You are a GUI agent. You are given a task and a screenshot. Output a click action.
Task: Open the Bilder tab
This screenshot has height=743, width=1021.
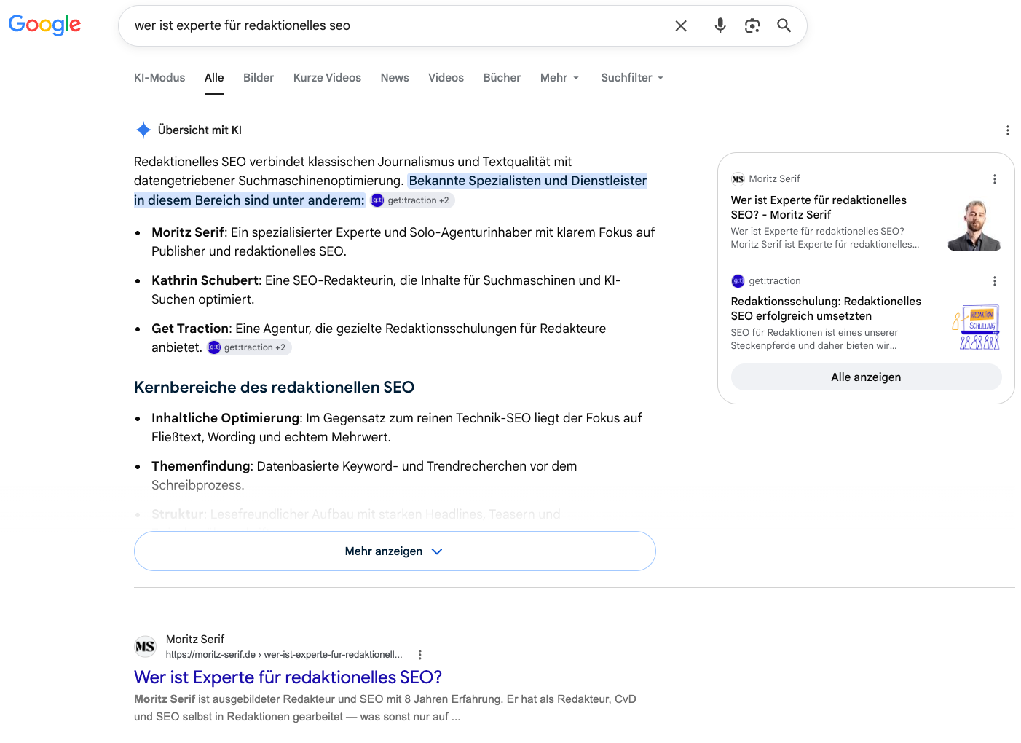pos(259,77)
